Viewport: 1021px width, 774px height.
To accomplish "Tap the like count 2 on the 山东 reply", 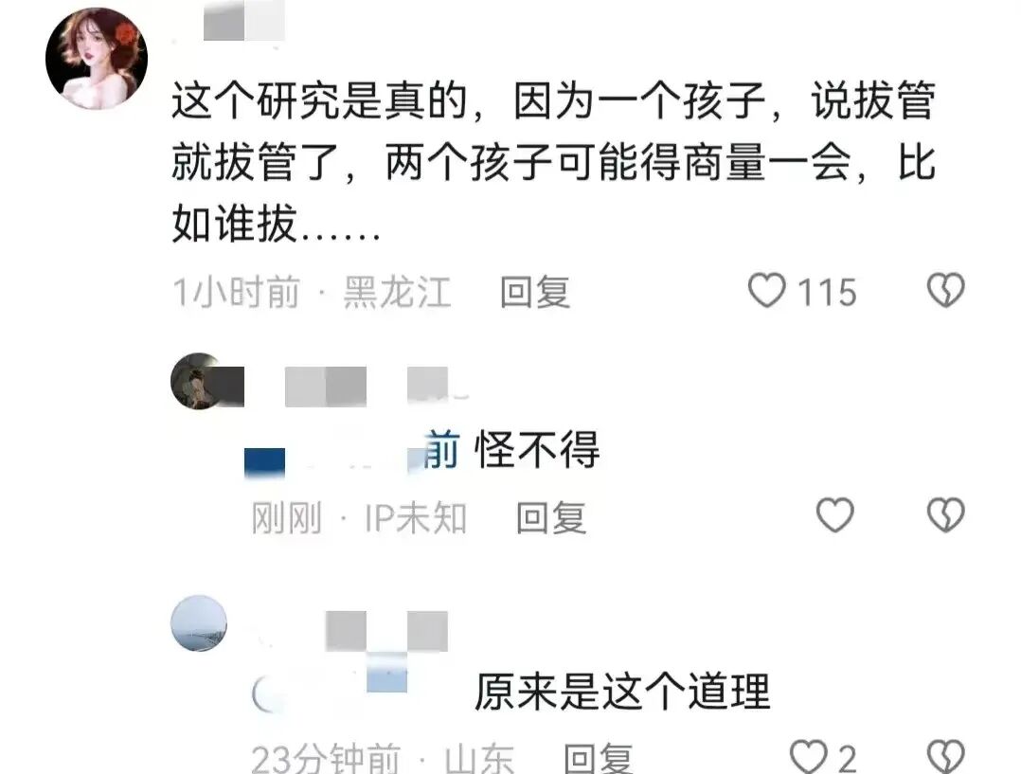I will (847, 758).
